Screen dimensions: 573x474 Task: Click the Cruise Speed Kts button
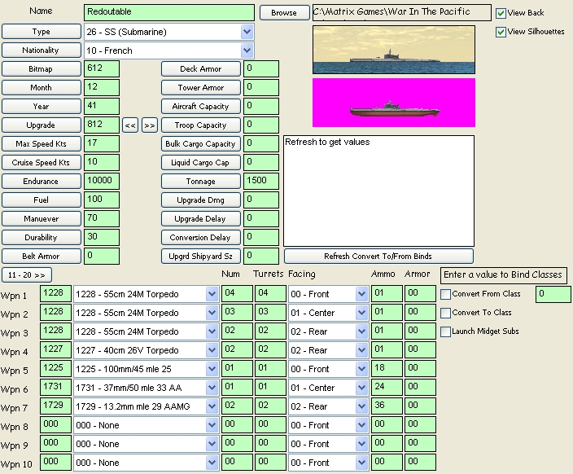pyautogui.click(x=42, y=162)
